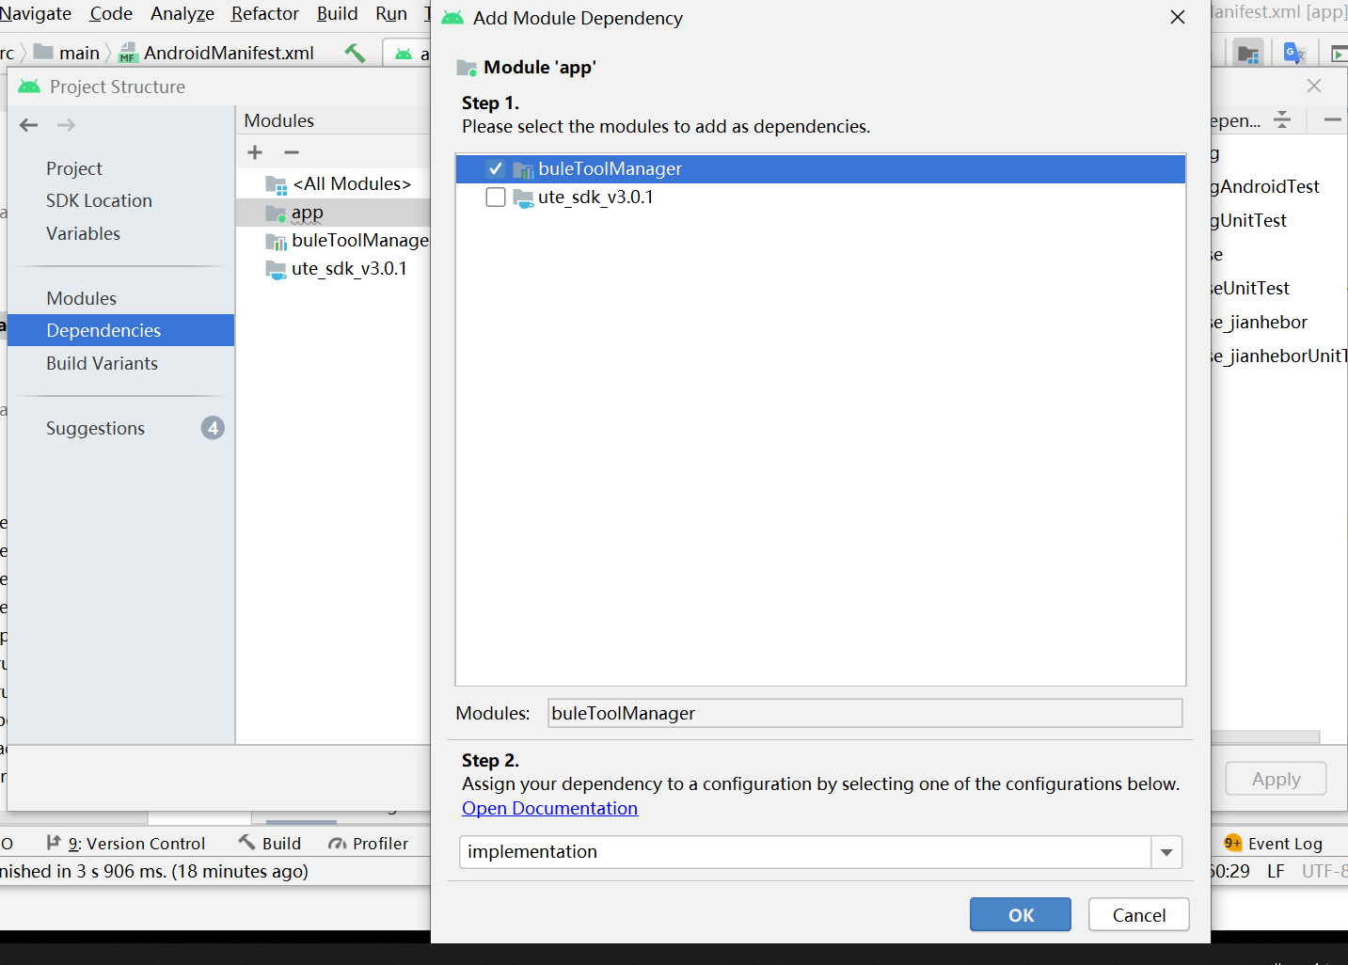Select gUnitTest in the configurations list
The width and height of the screenshot is (1348, 965).
1249,220
